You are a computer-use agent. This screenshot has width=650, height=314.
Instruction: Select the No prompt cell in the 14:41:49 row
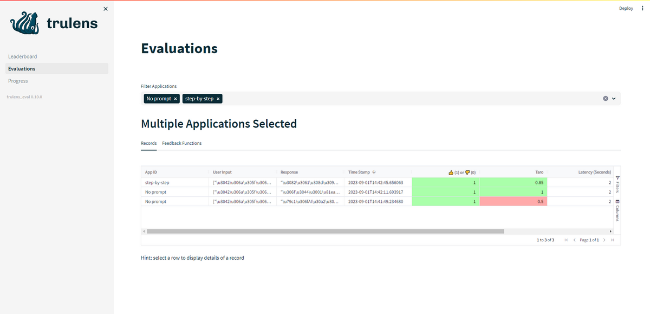point(174,202)
